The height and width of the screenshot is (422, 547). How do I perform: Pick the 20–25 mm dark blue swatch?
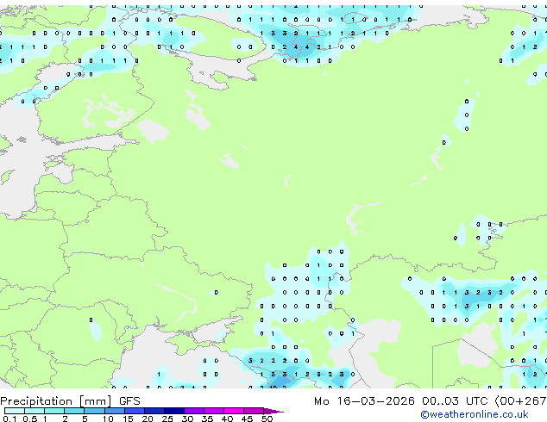tap(154, 411)
